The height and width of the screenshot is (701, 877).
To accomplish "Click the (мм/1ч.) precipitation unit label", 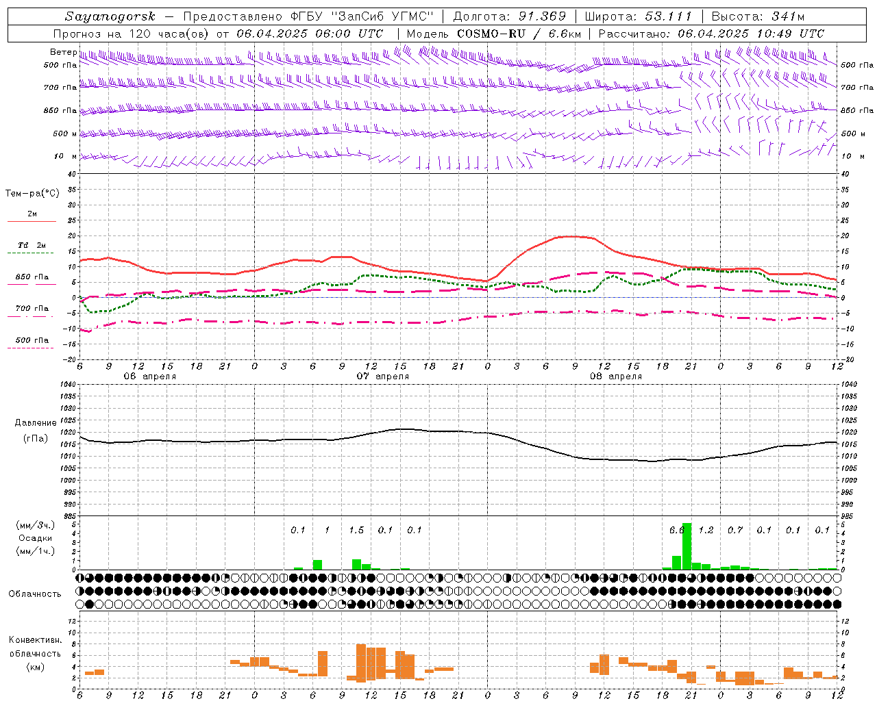I will [36, 551].
